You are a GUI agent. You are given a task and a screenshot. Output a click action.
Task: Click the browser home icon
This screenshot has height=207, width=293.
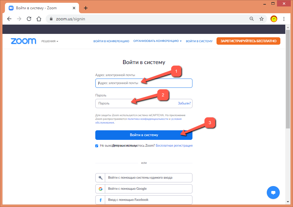click(39, 19)
